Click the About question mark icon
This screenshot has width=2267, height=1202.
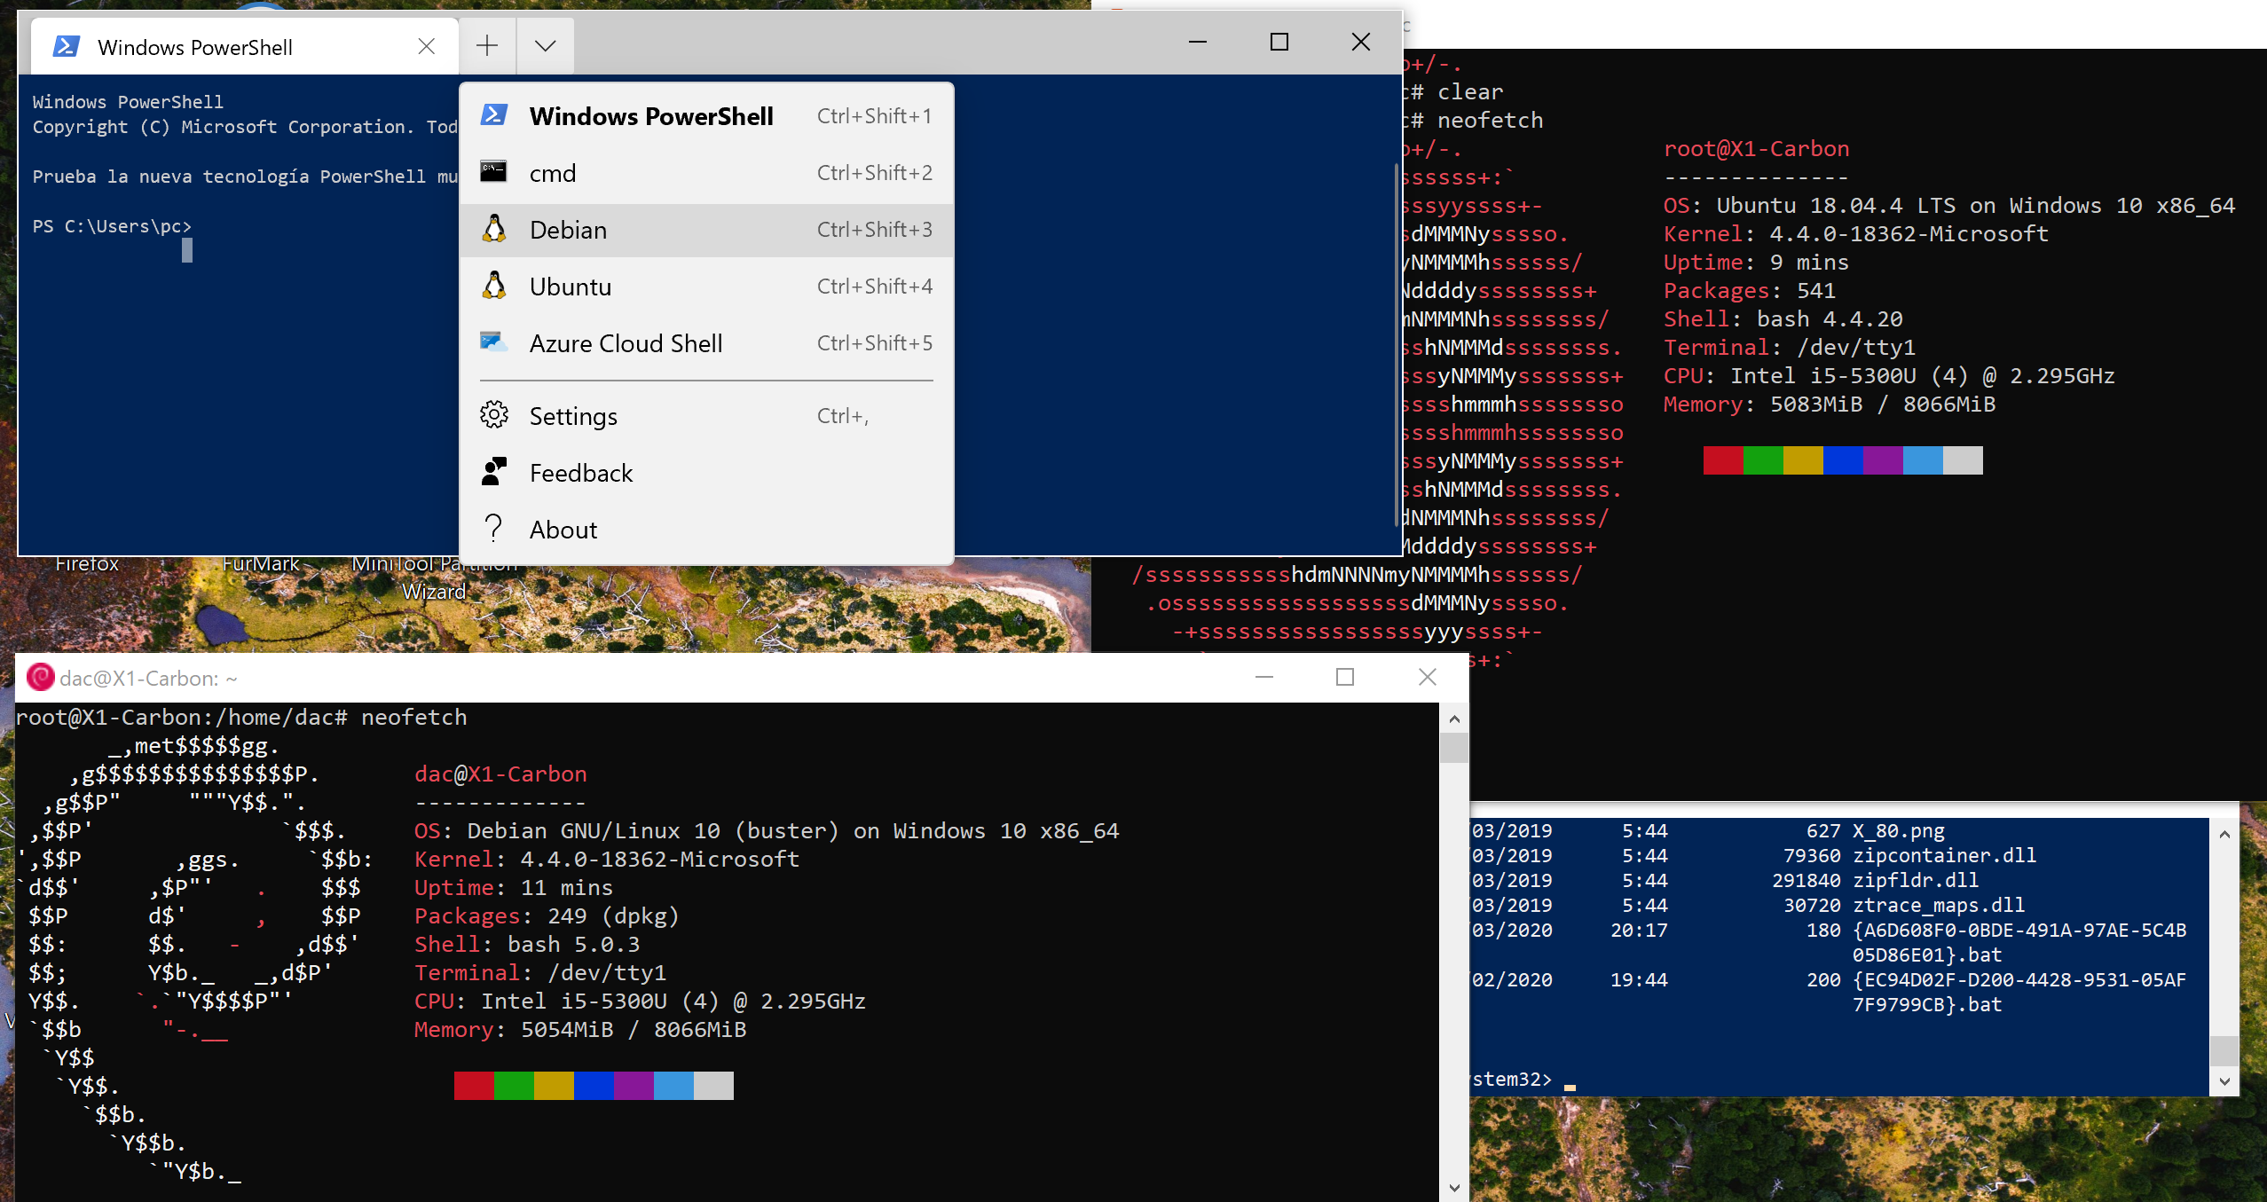pyautogui.click(x=493, y=529)
